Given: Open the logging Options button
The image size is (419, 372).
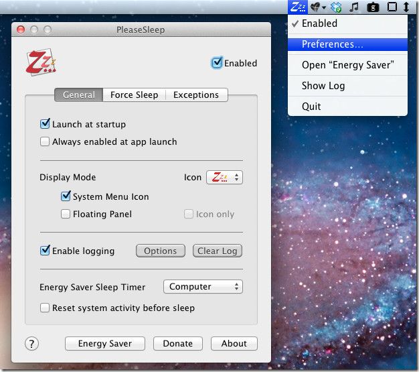Looking at the screenshot, I should point(161,251).
